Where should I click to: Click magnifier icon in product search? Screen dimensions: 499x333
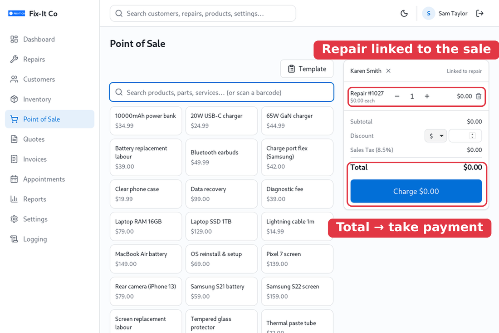[x=119, y=92]
